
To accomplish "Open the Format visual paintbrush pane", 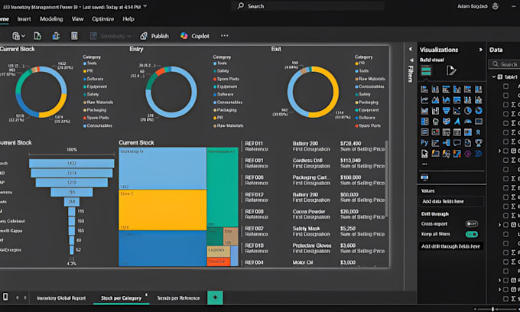I will click(451, 70).
